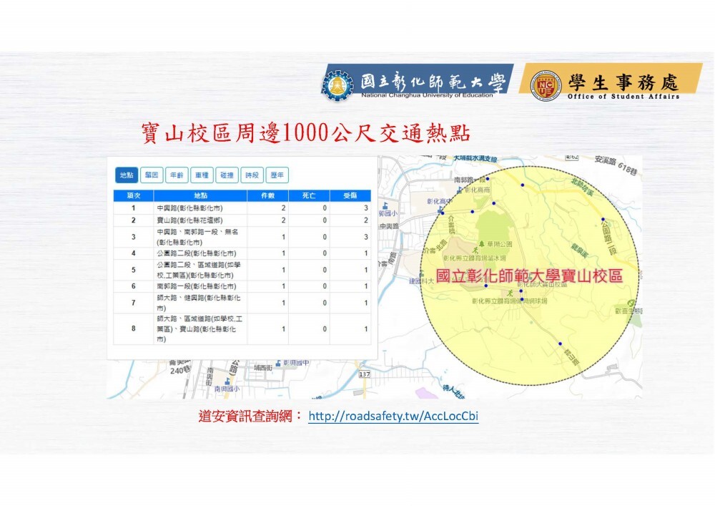Viewport: 715px width, 506px height.
Task: Select row 中興路、南郭路一段、無名
Action: (x=242, y=237)
